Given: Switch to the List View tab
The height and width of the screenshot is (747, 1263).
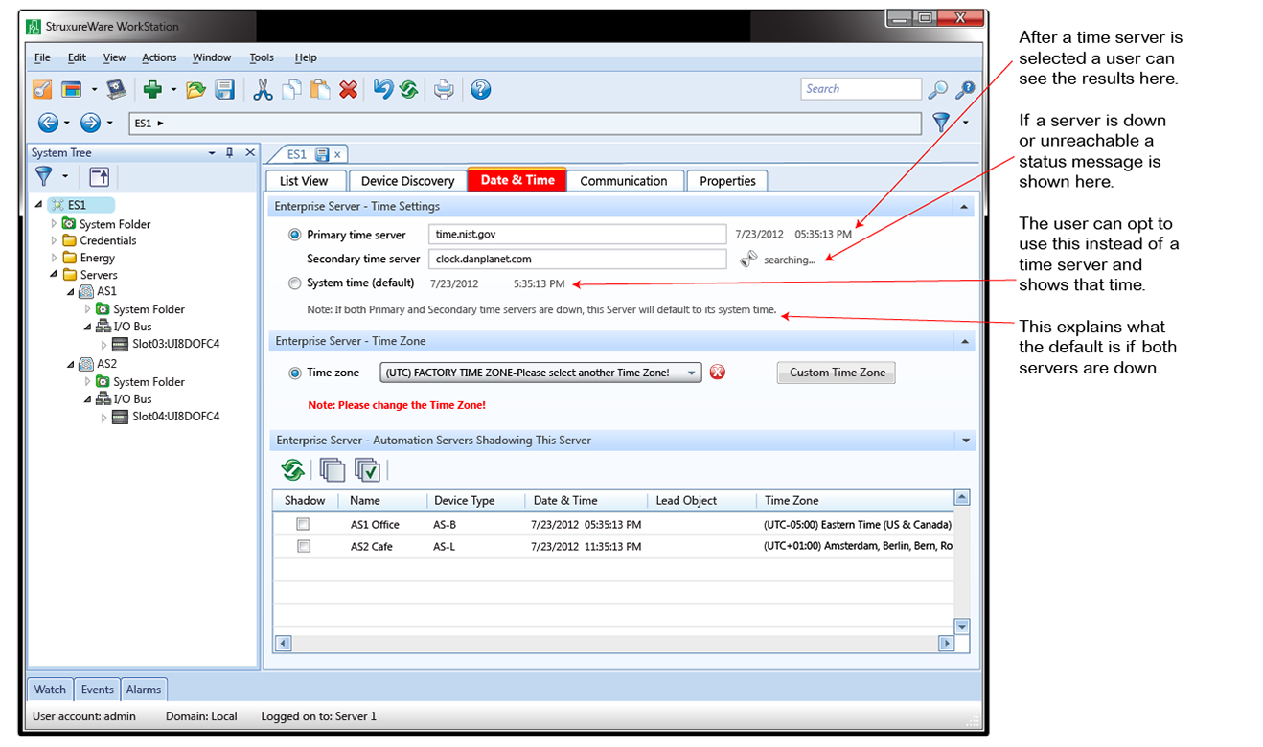Looking at the screenshot, I should [x=304, y=181].
